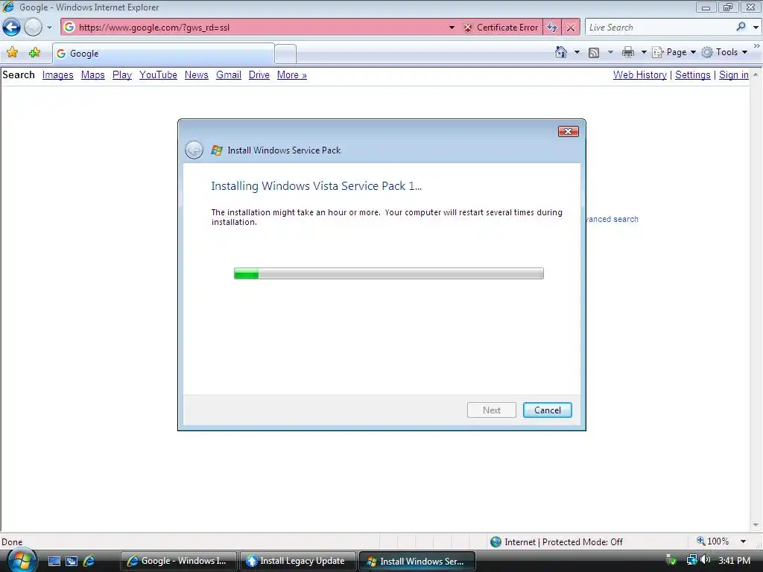Expand the Print dropdown arrow
Viewport: 763px width, 572px height.
[x=644, y=52]
